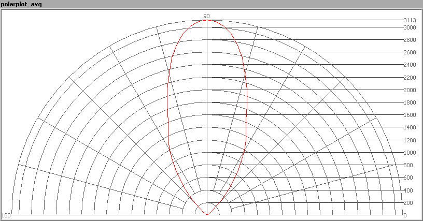
Task: Click the polarplot_avg window title
Action: [x=21, y=4]
